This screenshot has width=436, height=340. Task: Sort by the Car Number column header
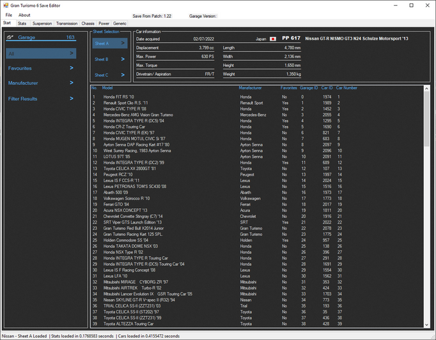click(346, 88)
